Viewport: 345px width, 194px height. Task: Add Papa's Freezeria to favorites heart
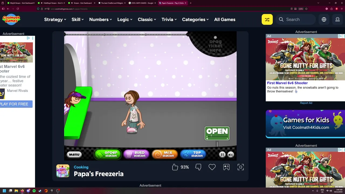(x=212, y=167)
